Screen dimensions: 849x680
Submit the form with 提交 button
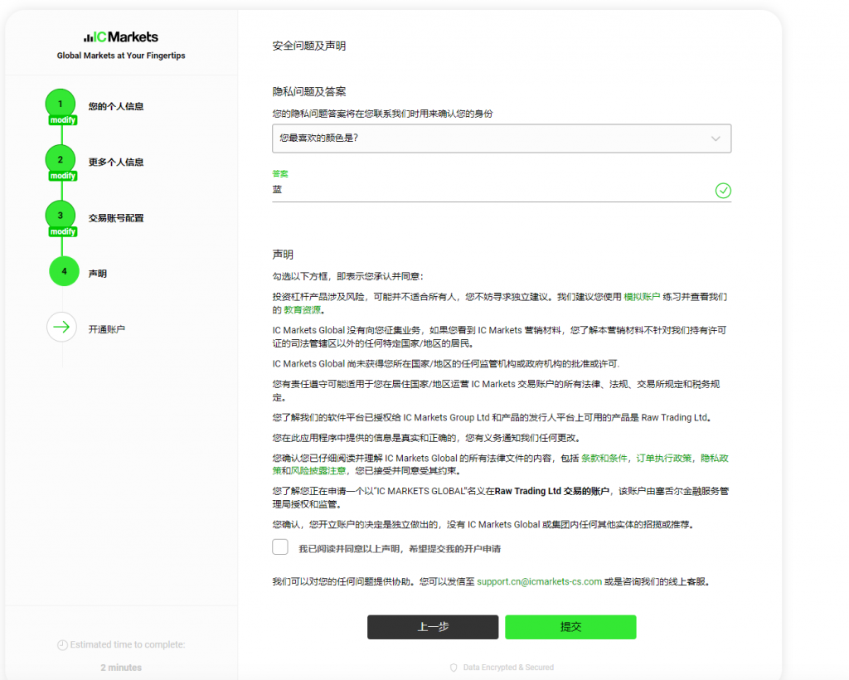tap(570, 627)
